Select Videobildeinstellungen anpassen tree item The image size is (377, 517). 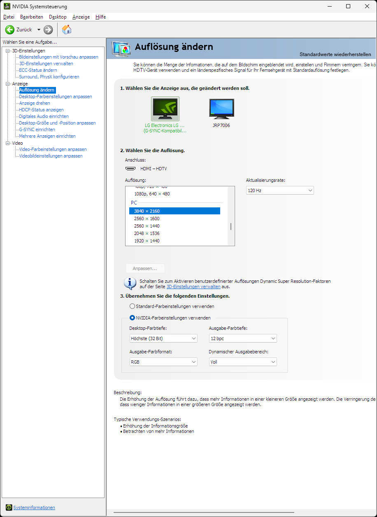51,156
